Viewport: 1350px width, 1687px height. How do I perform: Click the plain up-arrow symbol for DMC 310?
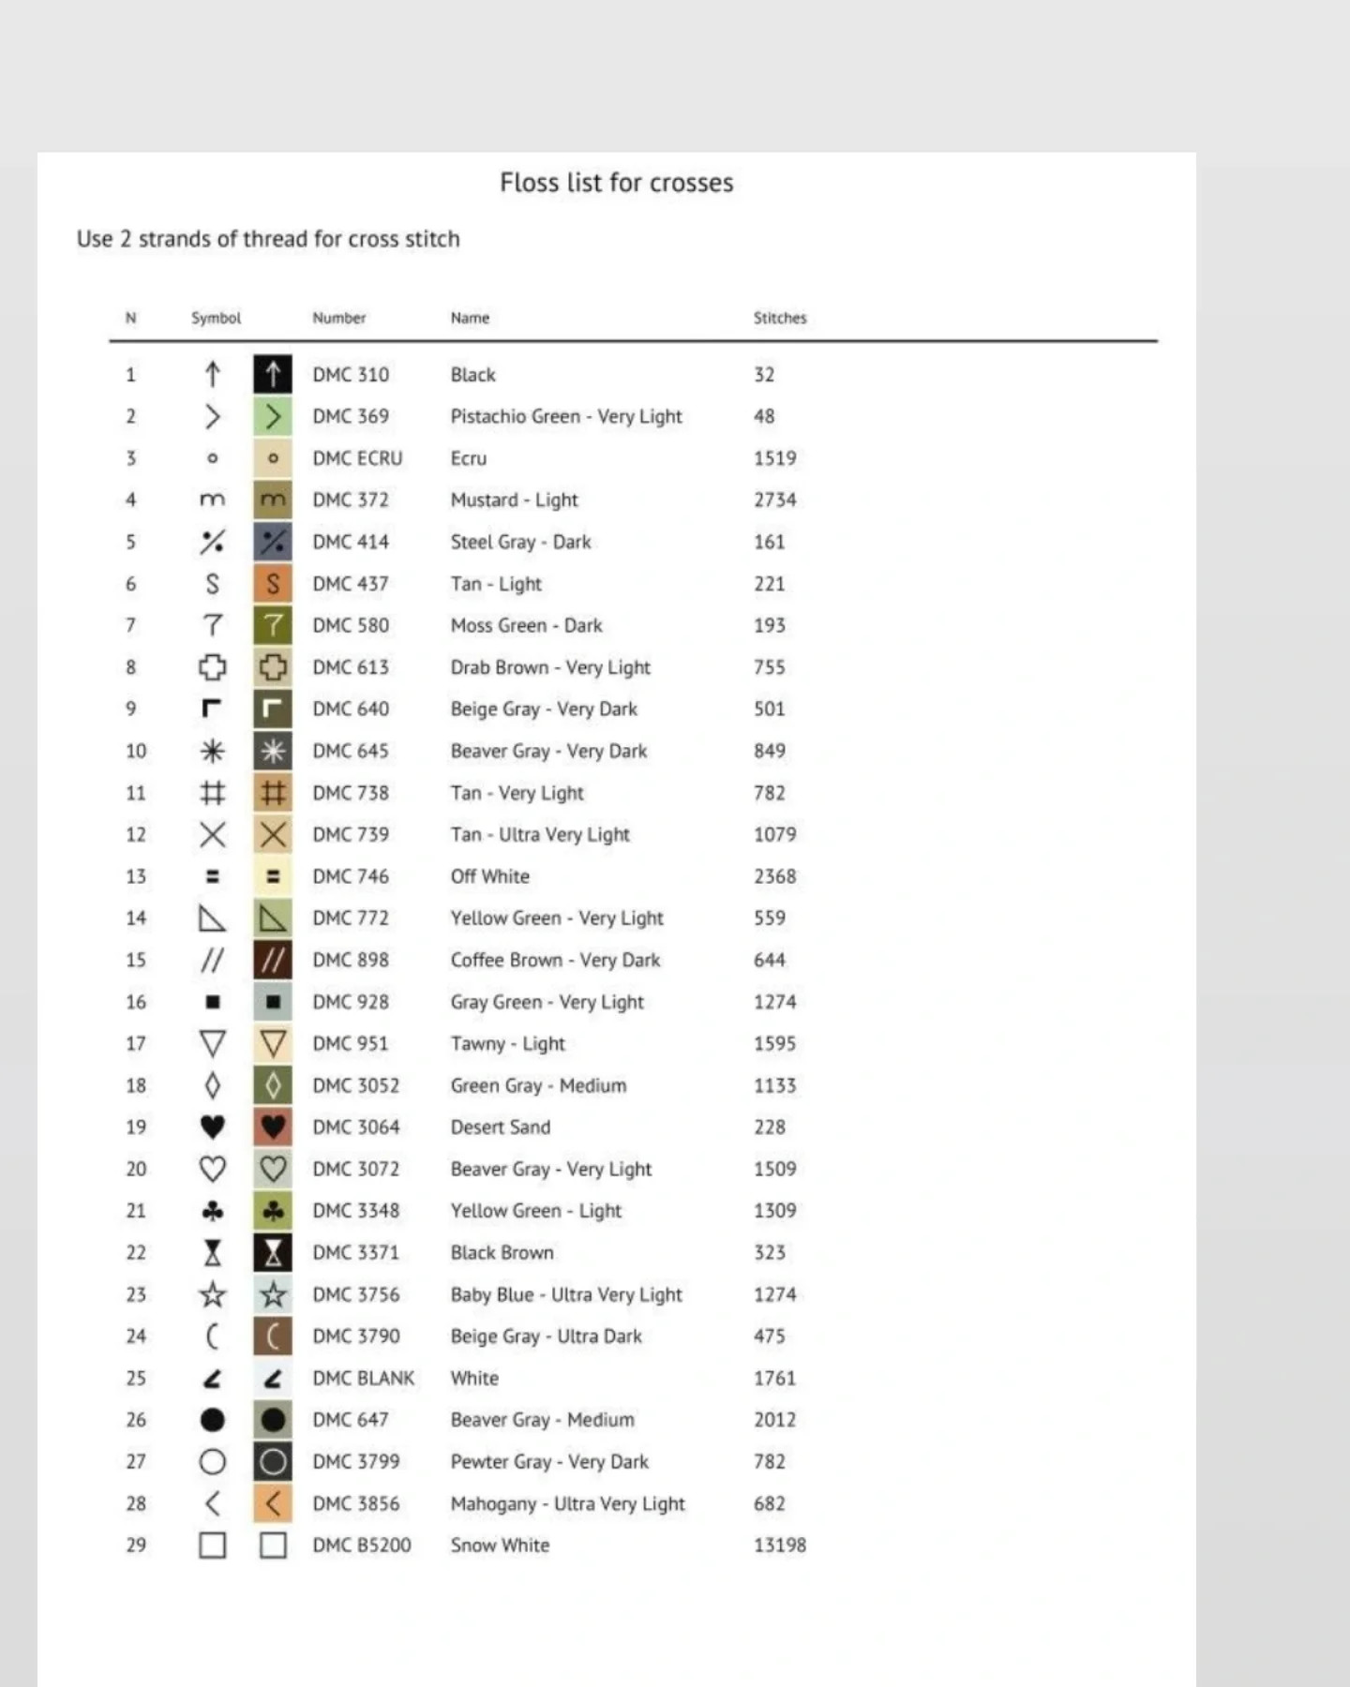point(213,375)
